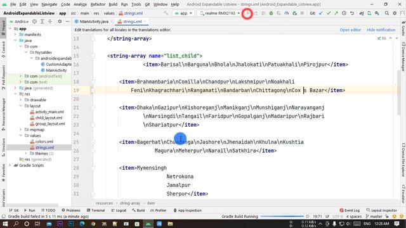Click master Git branch in status bar
The width and height of the screenshot is (406, 228).
374,217
